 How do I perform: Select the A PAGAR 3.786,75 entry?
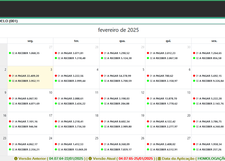point(207,121)
